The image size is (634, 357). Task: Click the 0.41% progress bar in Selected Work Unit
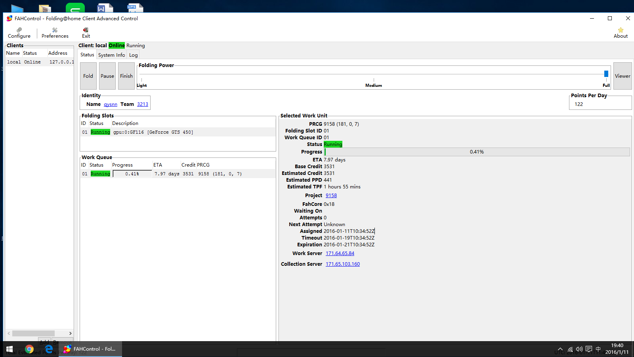tap(477, 152)
